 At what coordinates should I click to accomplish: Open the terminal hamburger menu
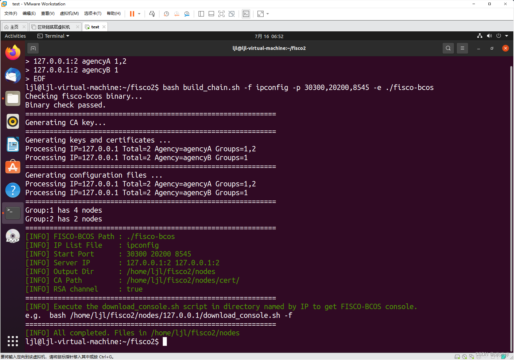(462, 48)
